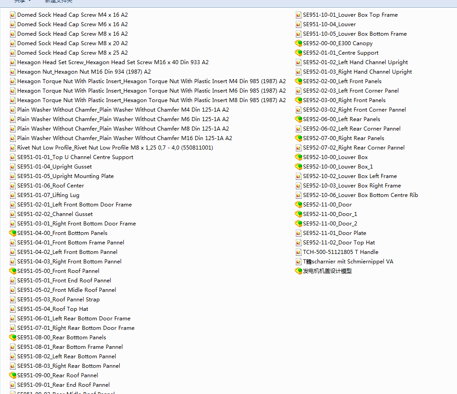Image resolution: width=457 pixels, height=394 pixels.
Task: Click the assembly icon of SE952-00-00_E300 Canopy
Action: pyautogui.click(x=298, y=43)
